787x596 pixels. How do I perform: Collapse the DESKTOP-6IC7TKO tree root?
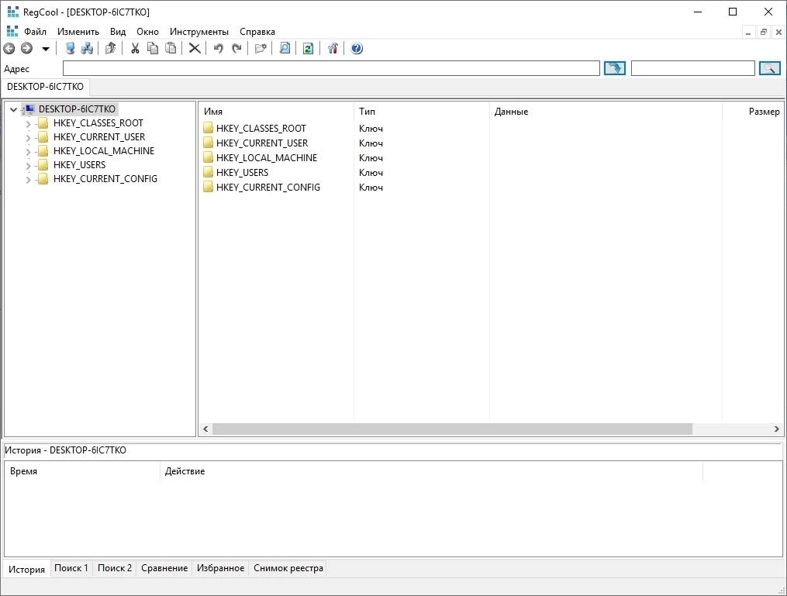[13, 109]
